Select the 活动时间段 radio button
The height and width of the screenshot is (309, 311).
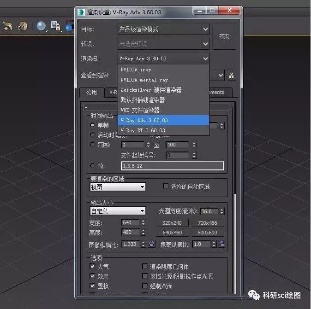click(x=92, y=134)
